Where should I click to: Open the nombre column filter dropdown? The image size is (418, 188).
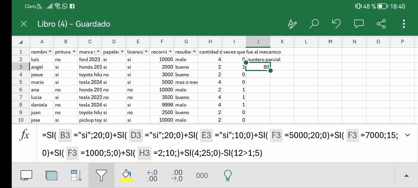50,52
